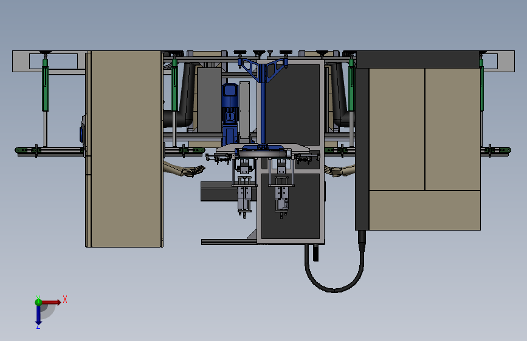527x341 pixels.
Task: Select the blue gear motor in the model
Action: click(230, 114)
